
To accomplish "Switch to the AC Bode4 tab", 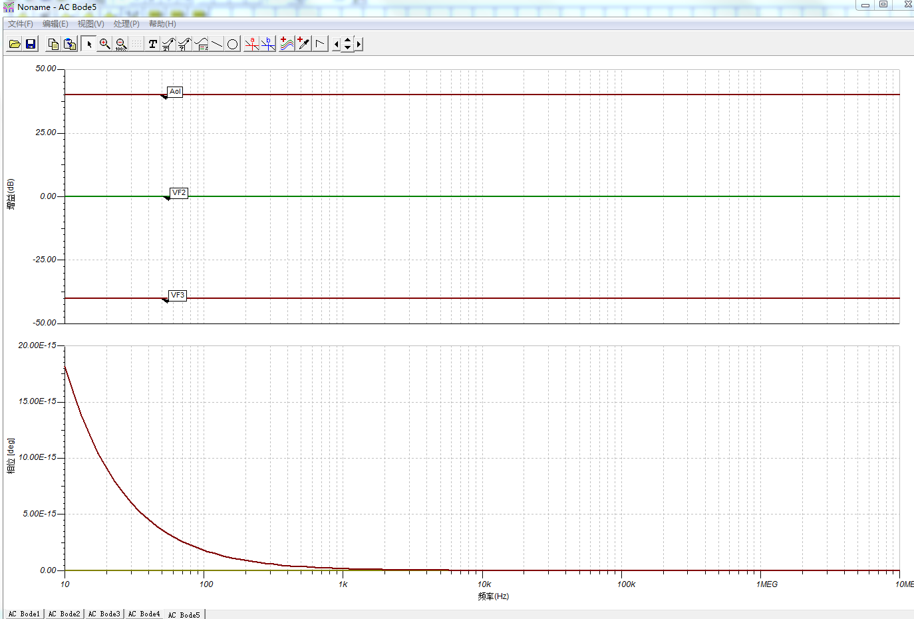I will pyautogui.click(x=144, y=614).
